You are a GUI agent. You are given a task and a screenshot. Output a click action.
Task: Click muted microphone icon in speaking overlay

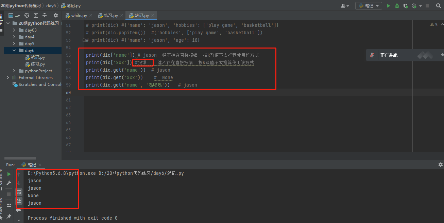(x=372, y=55)
